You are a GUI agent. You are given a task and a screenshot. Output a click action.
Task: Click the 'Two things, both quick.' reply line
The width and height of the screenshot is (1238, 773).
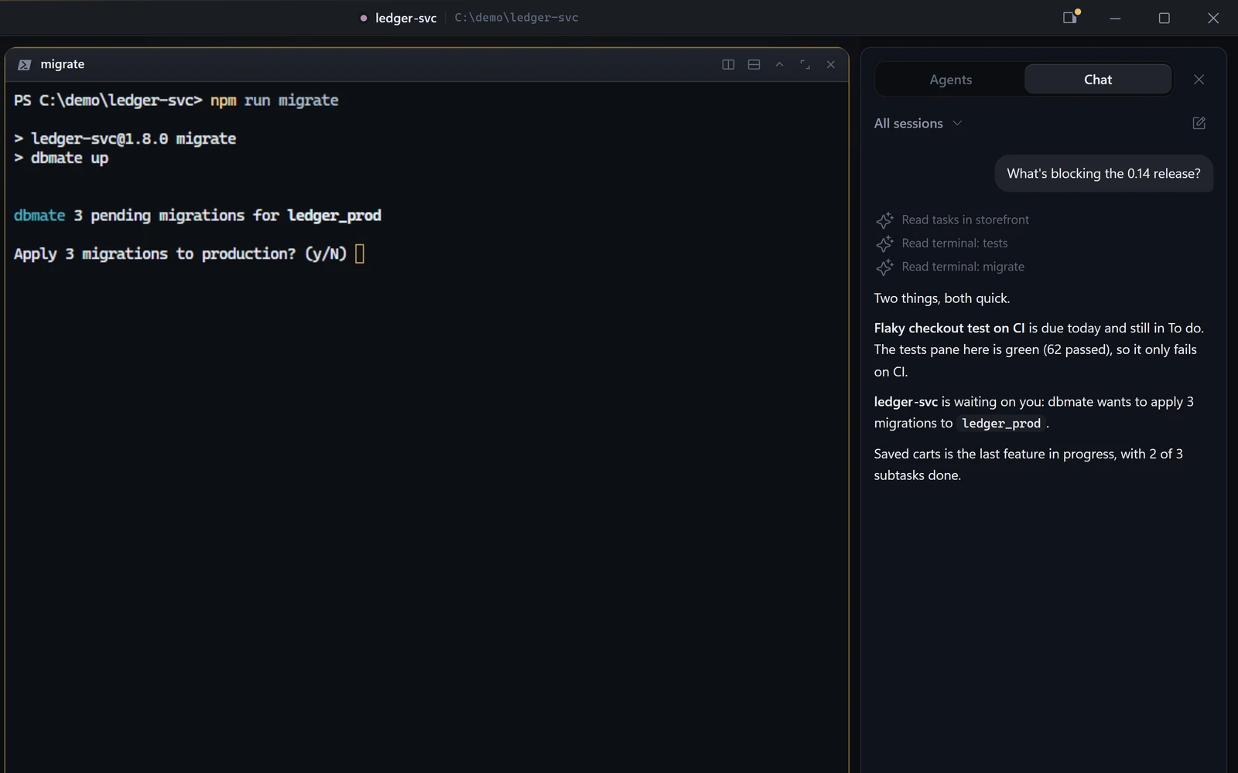point(942,298)
